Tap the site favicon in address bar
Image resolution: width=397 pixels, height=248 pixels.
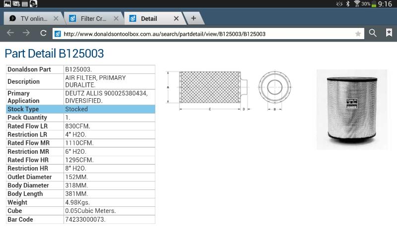(58, 34)
